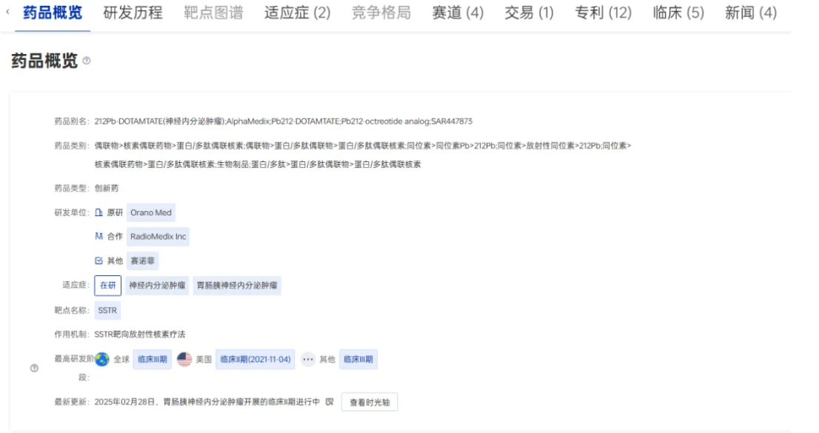Click the 原研 originator building icon
819x433 pixels.
click(x=99, y=213)
